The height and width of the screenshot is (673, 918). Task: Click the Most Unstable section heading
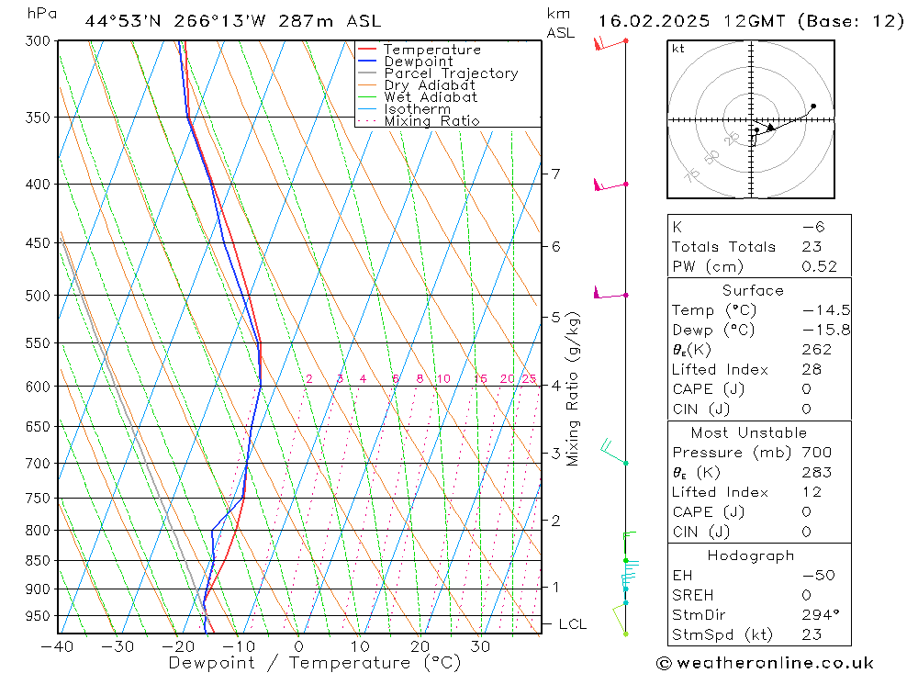pyautogui.click(x=749, y=432)
